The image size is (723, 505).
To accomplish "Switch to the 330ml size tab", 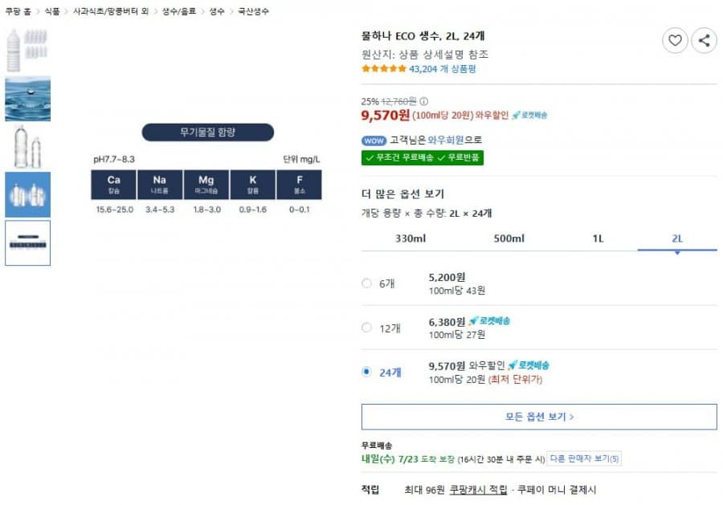I will [411, 238].
